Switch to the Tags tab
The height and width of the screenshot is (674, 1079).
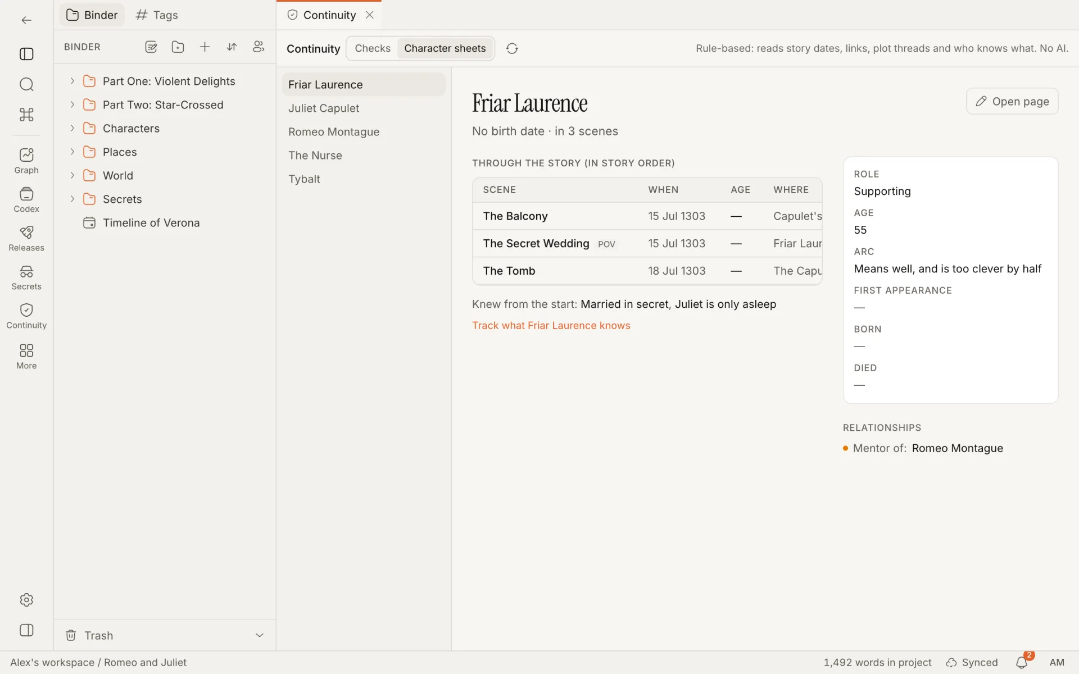click(x=157, y=15)
